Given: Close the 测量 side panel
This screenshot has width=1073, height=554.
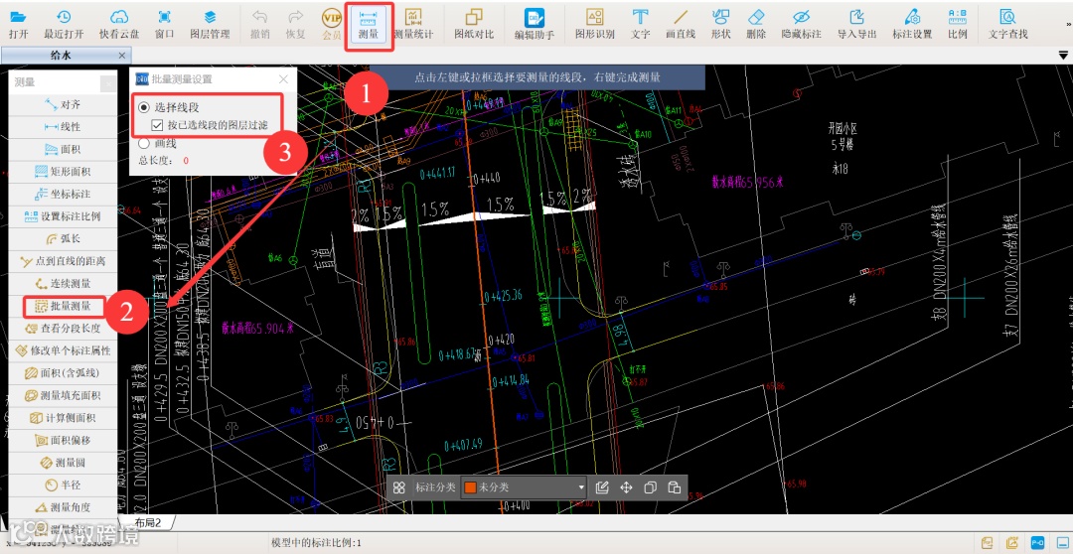Looking at the screenshot, I should click(108, 83).
